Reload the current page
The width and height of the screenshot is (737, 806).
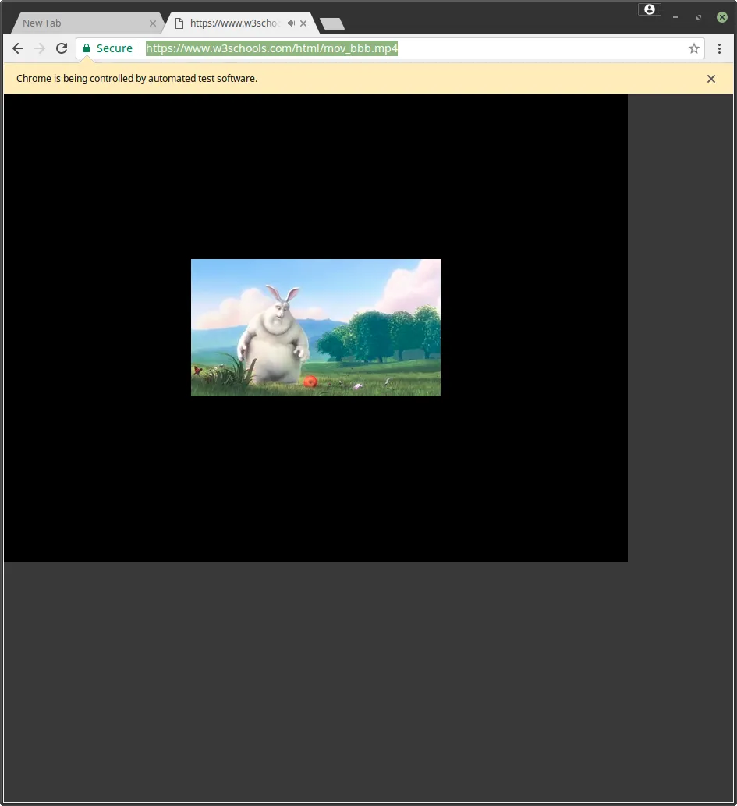pos(62,48)
